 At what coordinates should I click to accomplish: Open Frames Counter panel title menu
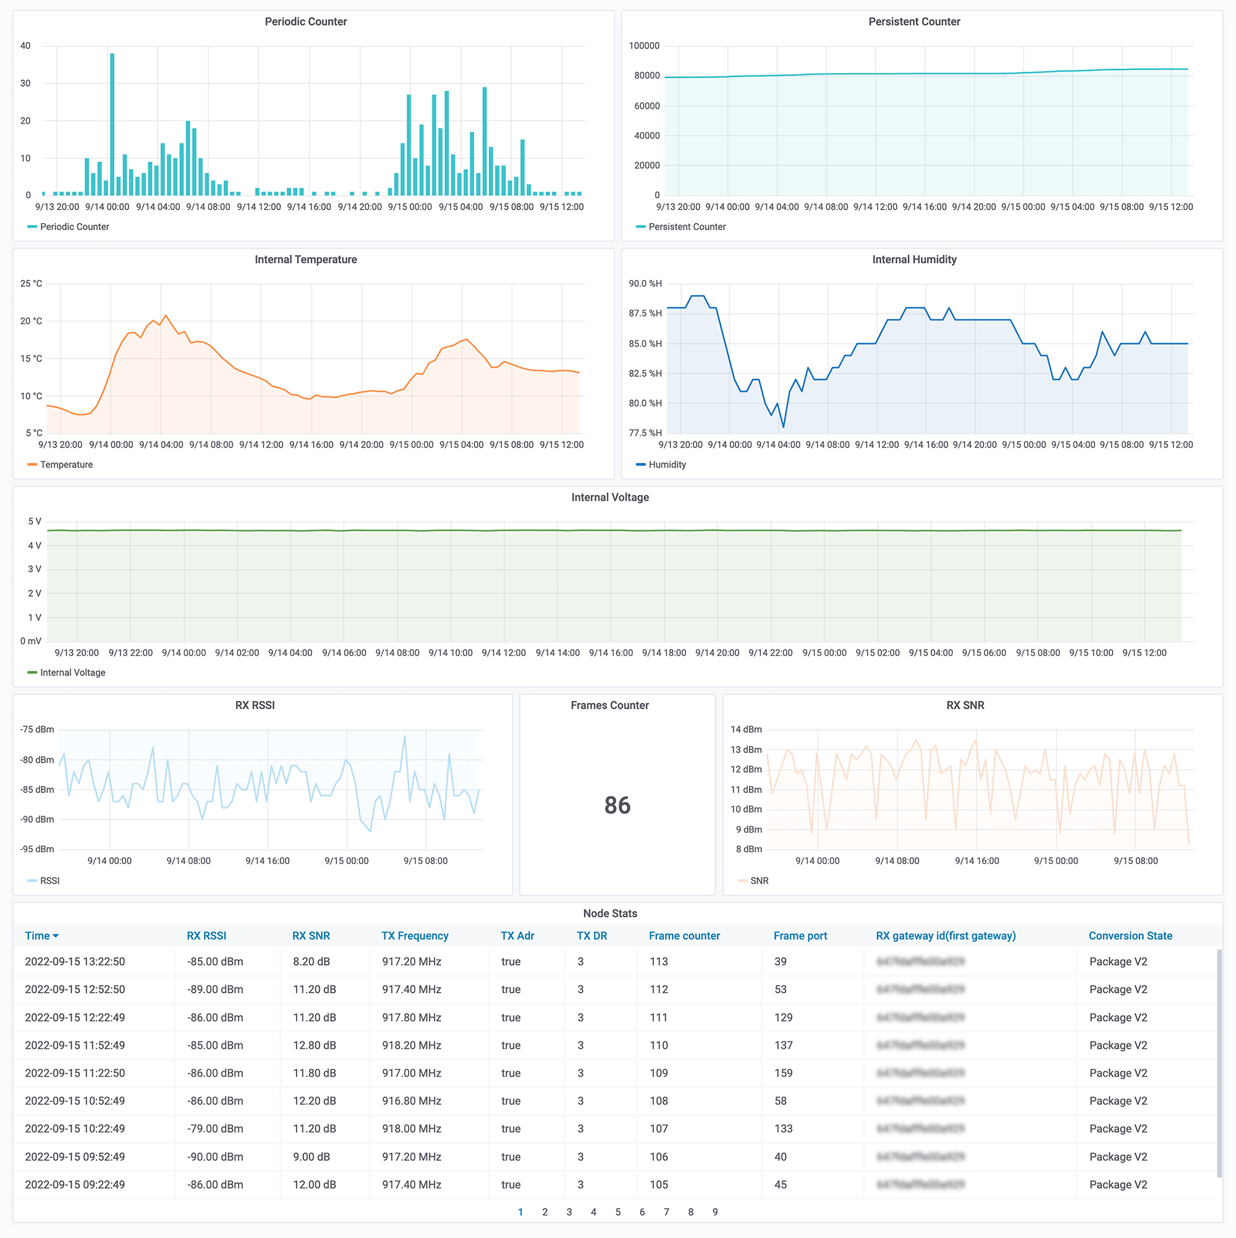pos(609,705)
